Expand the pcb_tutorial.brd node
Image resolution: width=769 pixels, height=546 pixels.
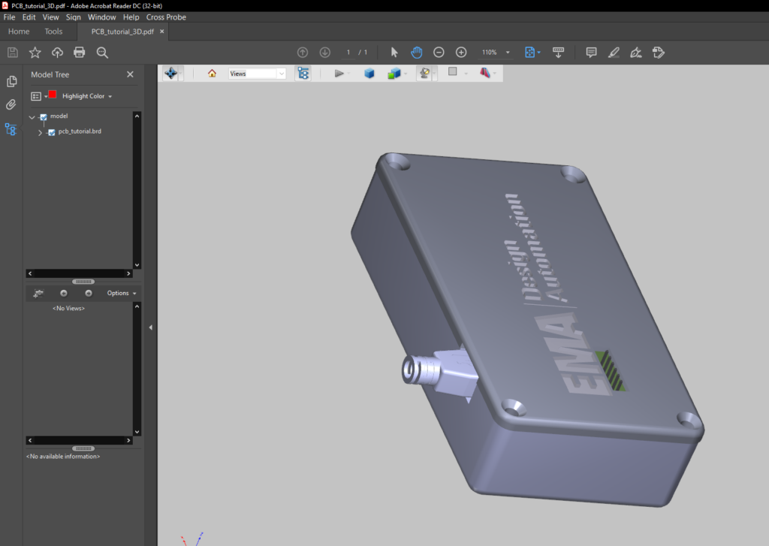[x=41, y=132]
